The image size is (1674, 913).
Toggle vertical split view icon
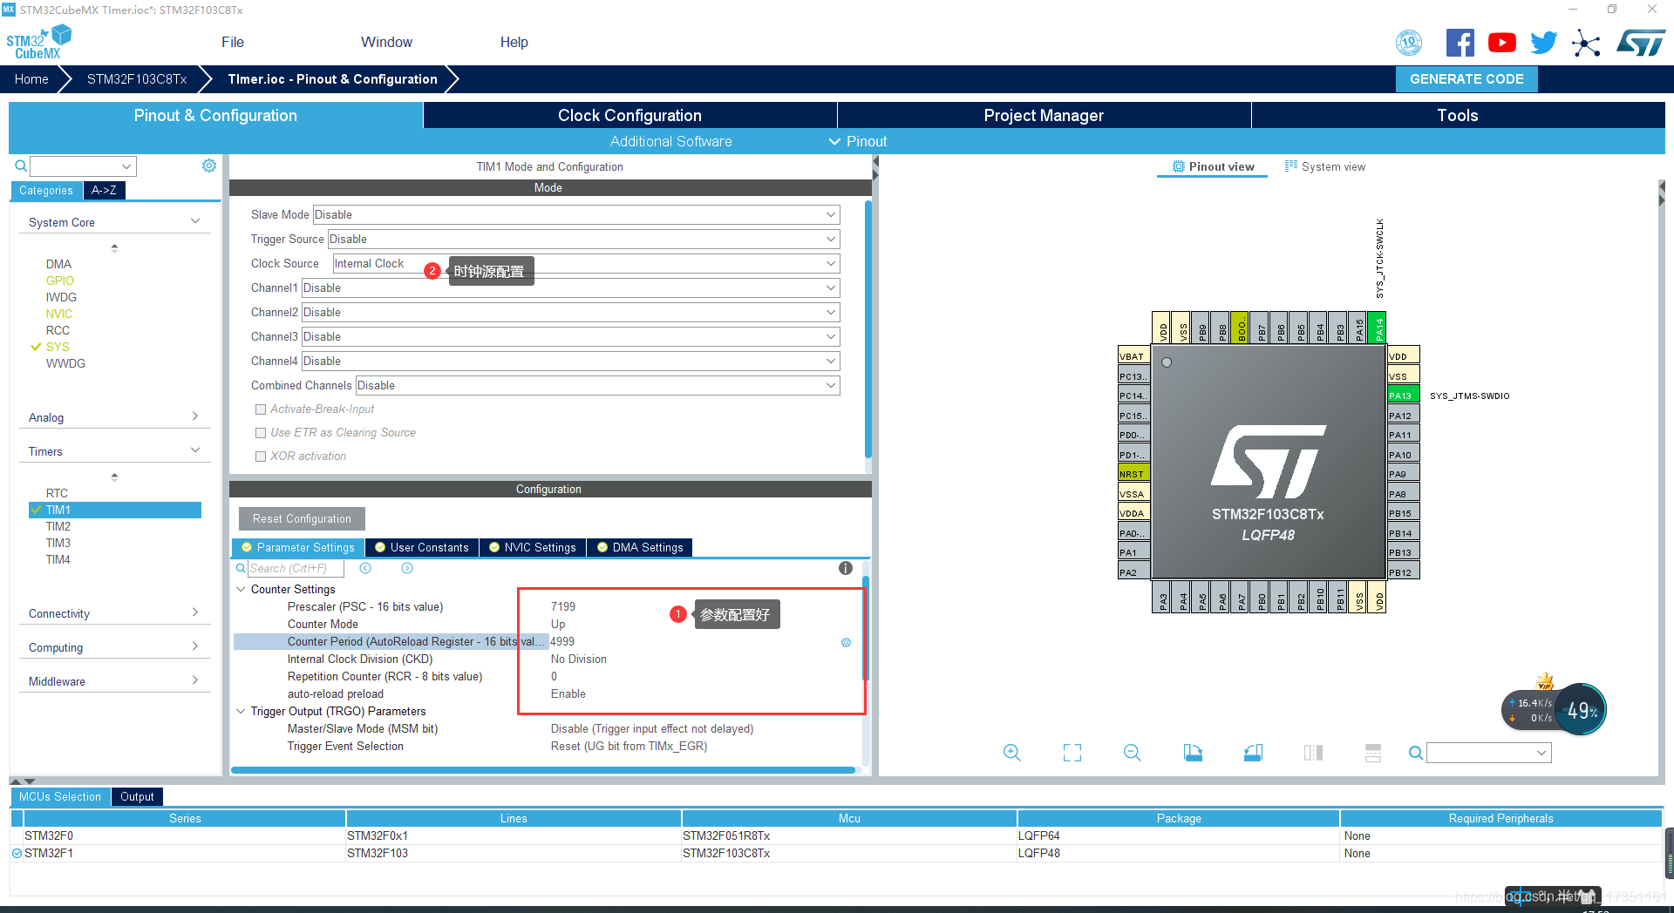(1313, 753)
